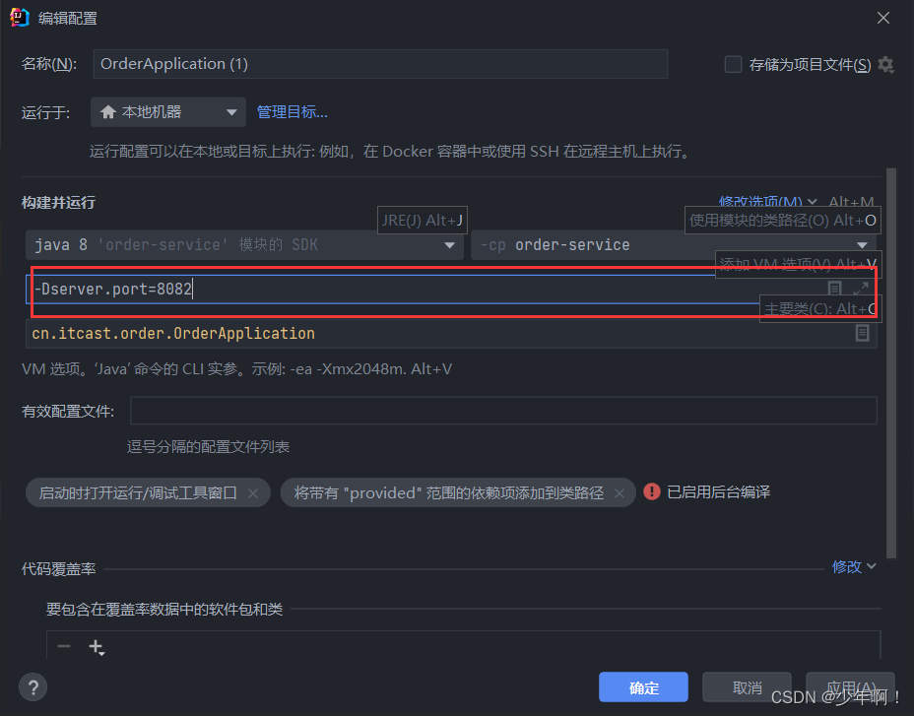Expand the -cp order-service classpath dropdown
Viewport: 914px width, 716px height.
861,244
